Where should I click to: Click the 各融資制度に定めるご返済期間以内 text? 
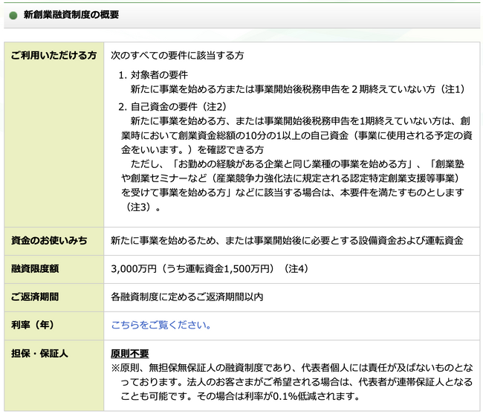point(187,297)
